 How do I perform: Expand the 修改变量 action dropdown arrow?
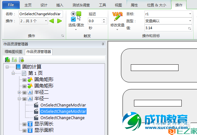pos(117,30)
